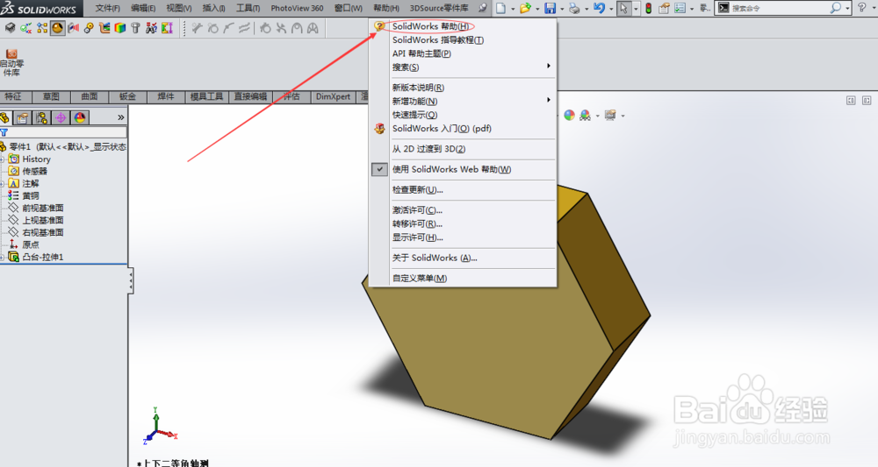Image resolution: width=878 pixels, height=467 pixels.
Task: Open the Options checklist icon
Action: coord(680,8)
